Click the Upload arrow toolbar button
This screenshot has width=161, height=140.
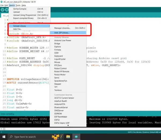coord(7,10)
